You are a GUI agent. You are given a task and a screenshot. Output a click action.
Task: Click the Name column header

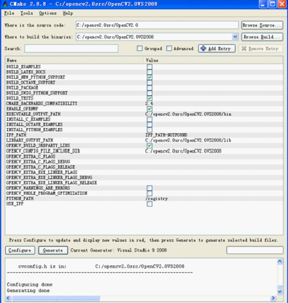74,60
